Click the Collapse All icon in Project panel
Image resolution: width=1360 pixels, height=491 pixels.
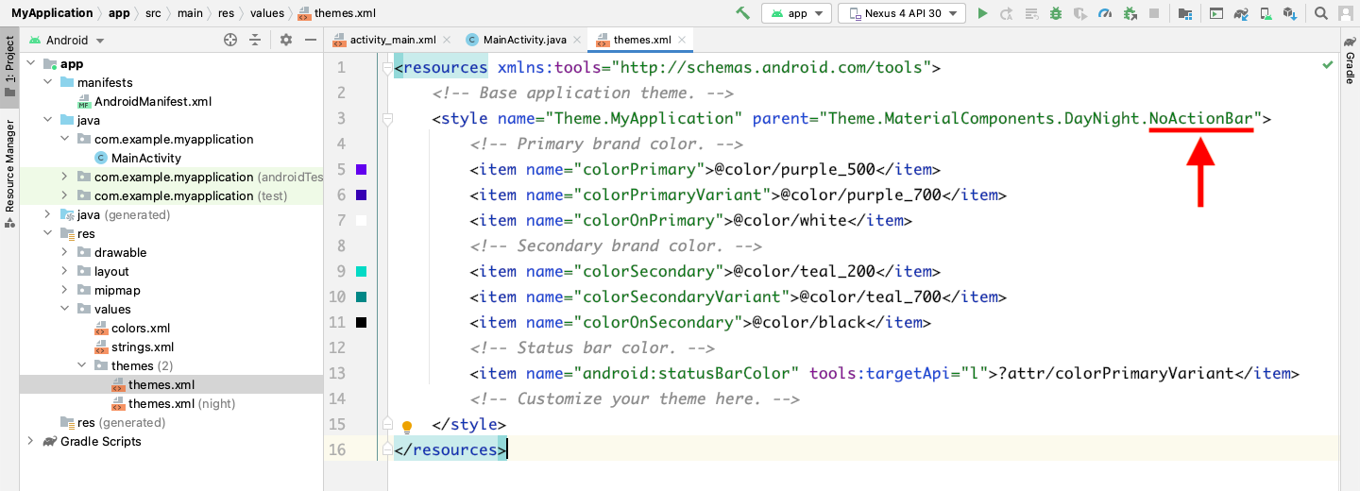(x=255, y=40)
